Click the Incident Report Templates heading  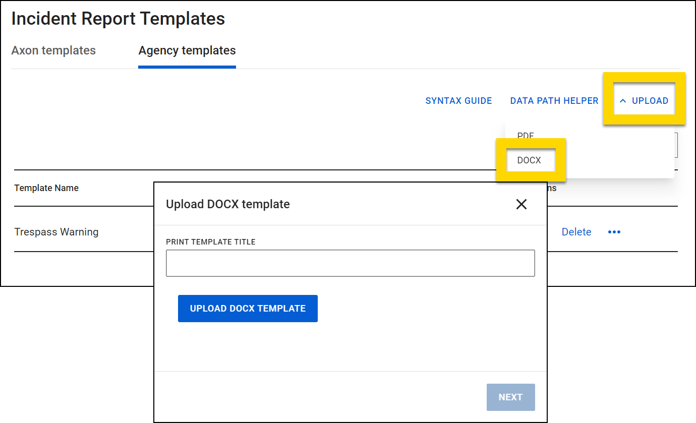coord(118,19)
